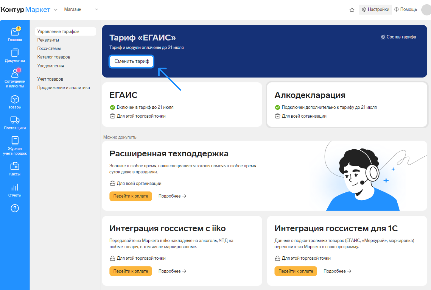Pay for Расширенная техподдержка via Перейти к оплате

tap(131, 196)
